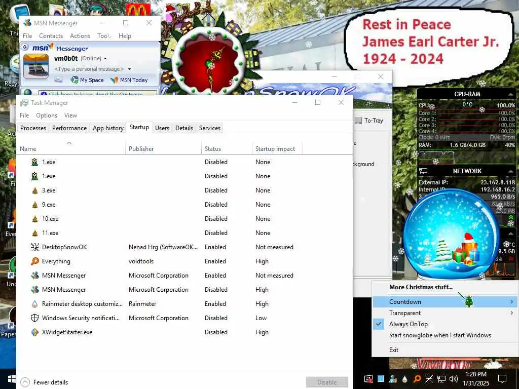Switch to the App history tab
Viewport: 519px width, 389px height.
108,128
